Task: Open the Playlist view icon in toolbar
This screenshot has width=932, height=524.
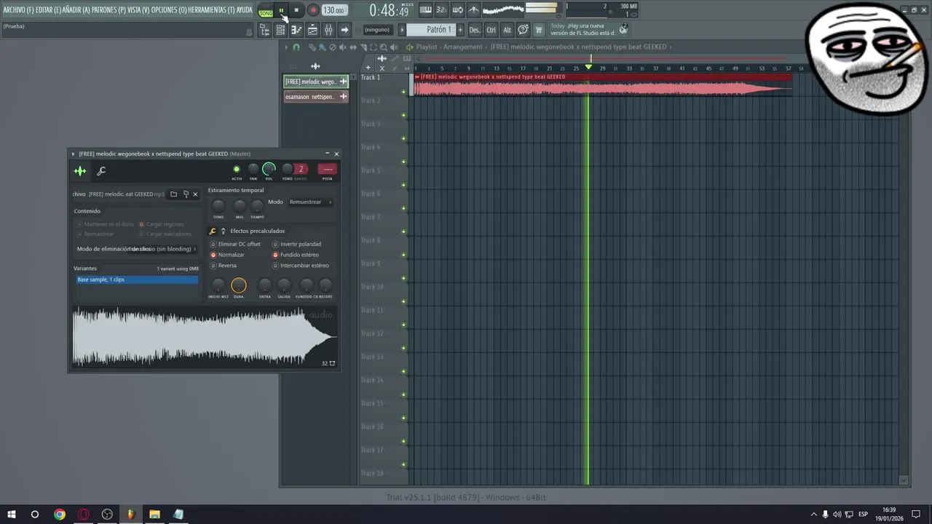Action: pyautogui.click(x=312, y=30)
